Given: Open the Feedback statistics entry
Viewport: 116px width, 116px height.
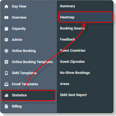Looking at the screenshot, I should pos(67,39).
